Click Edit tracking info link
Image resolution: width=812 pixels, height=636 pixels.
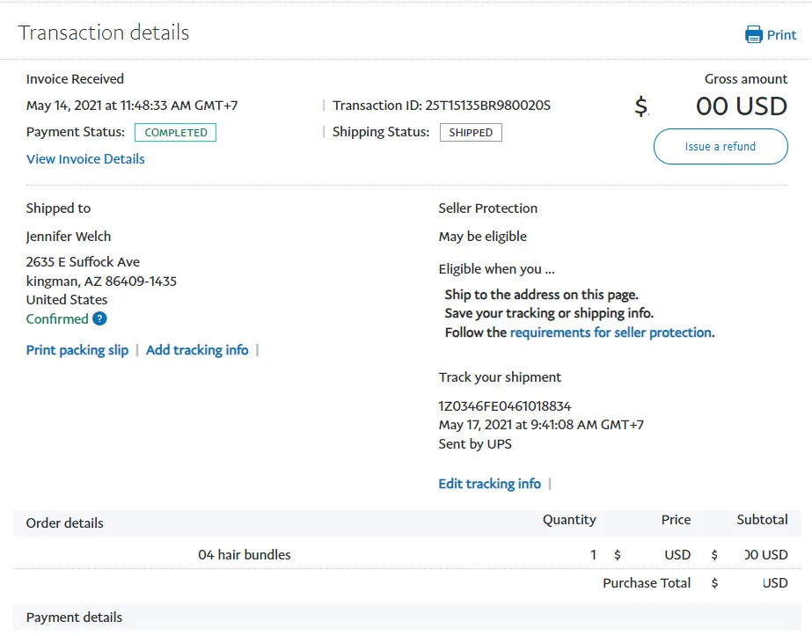point(489,484)
